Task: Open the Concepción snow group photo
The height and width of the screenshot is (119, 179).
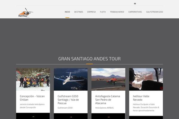Action: pos(33,79)
